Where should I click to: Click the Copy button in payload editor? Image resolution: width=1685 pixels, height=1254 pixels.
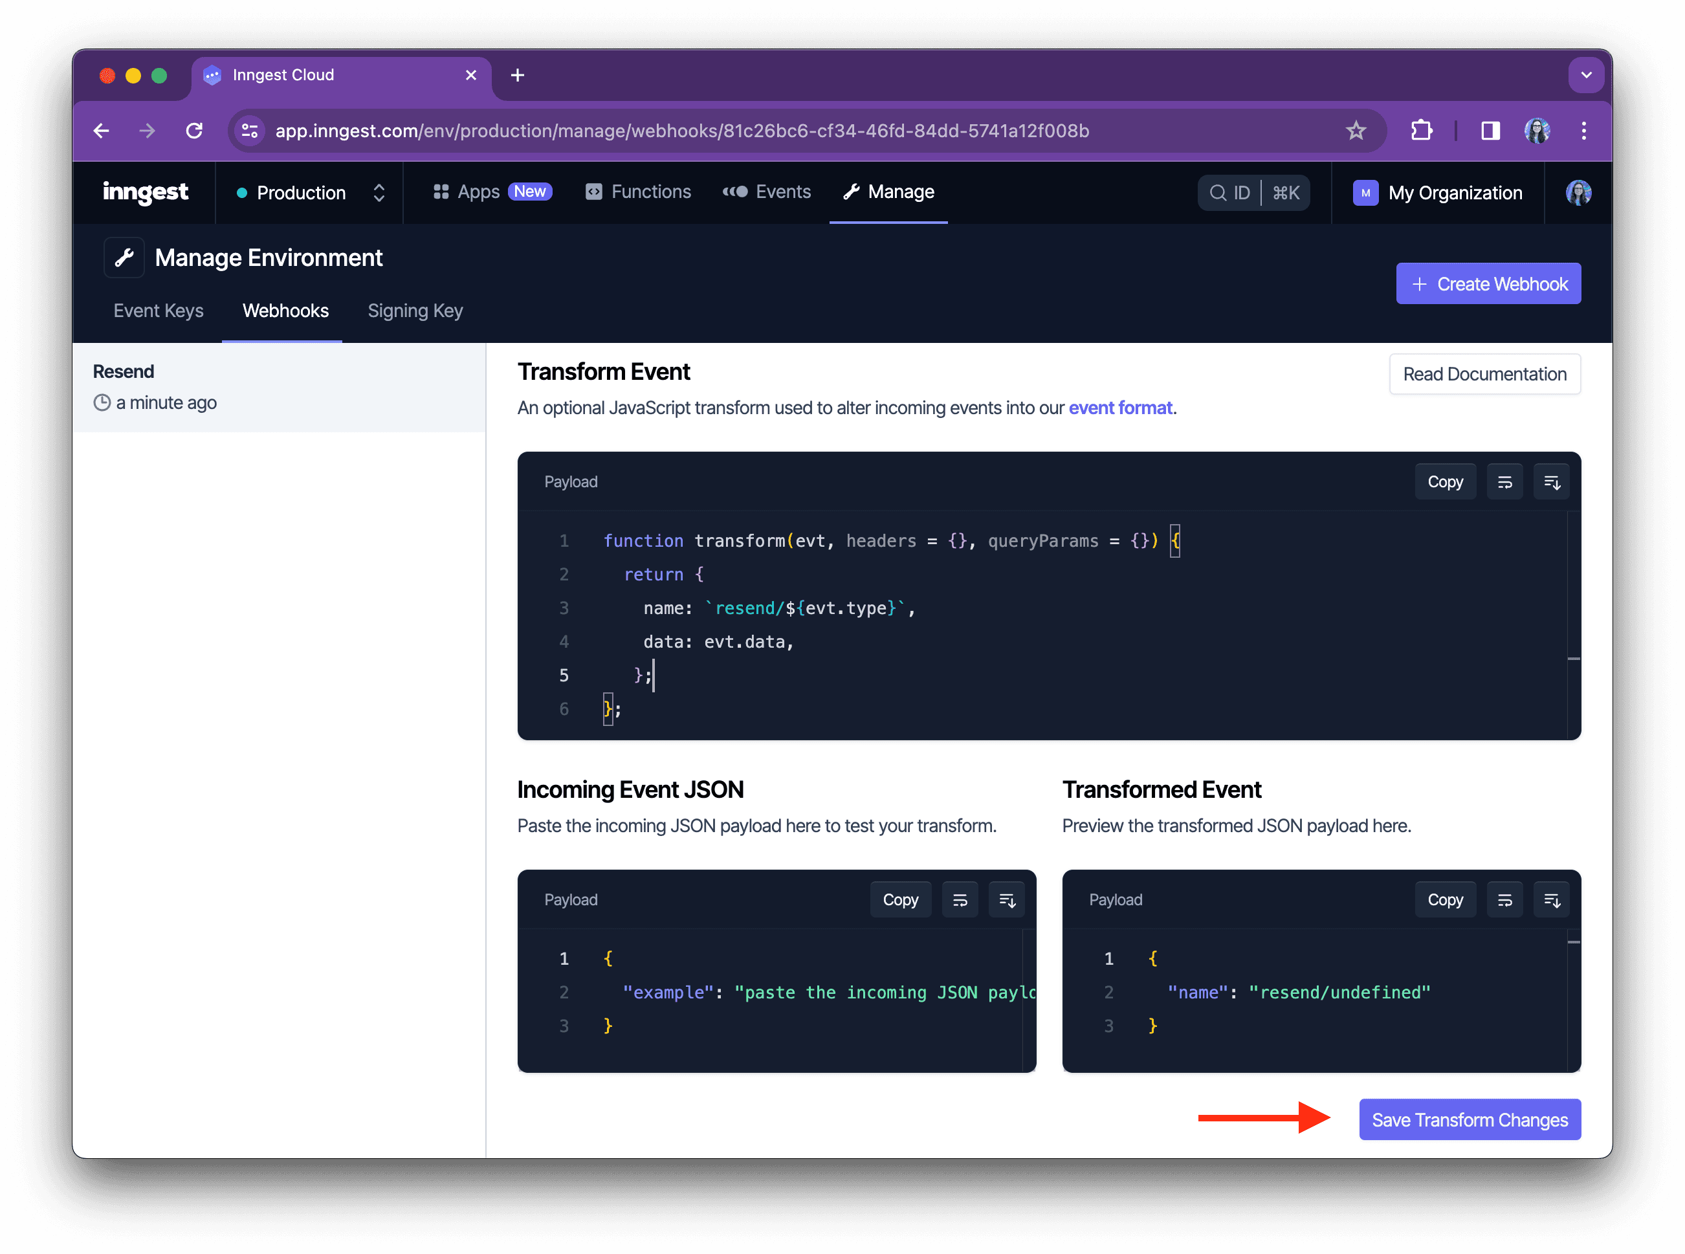click(x=1445, y=481)
